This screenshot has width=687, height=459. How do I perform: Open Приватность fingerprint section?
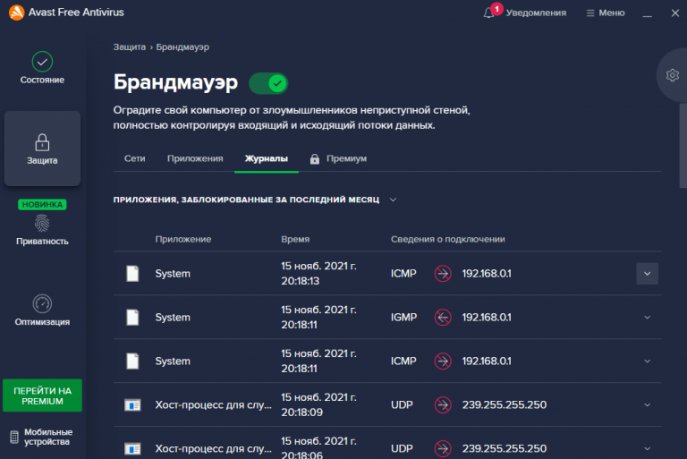point(42,229)
